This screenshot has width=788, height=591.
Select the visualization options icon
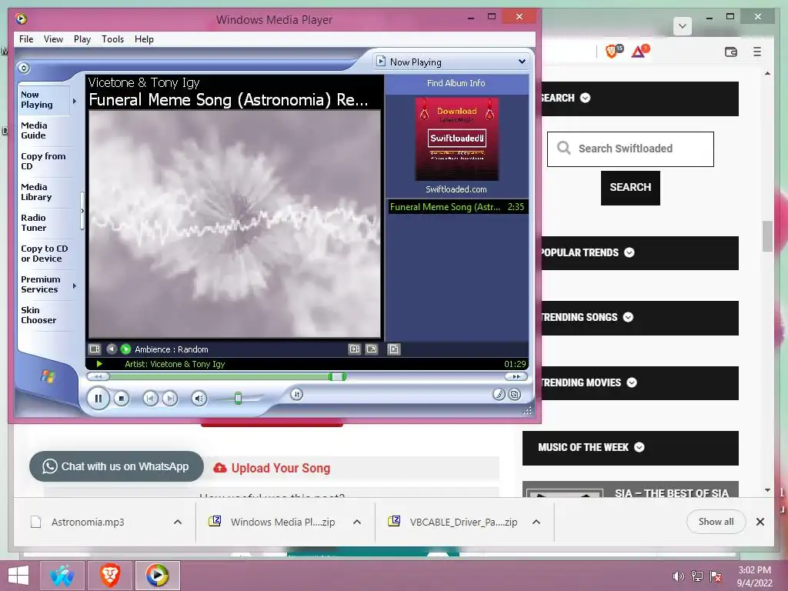pyautogui.click(x=95, y=349)
